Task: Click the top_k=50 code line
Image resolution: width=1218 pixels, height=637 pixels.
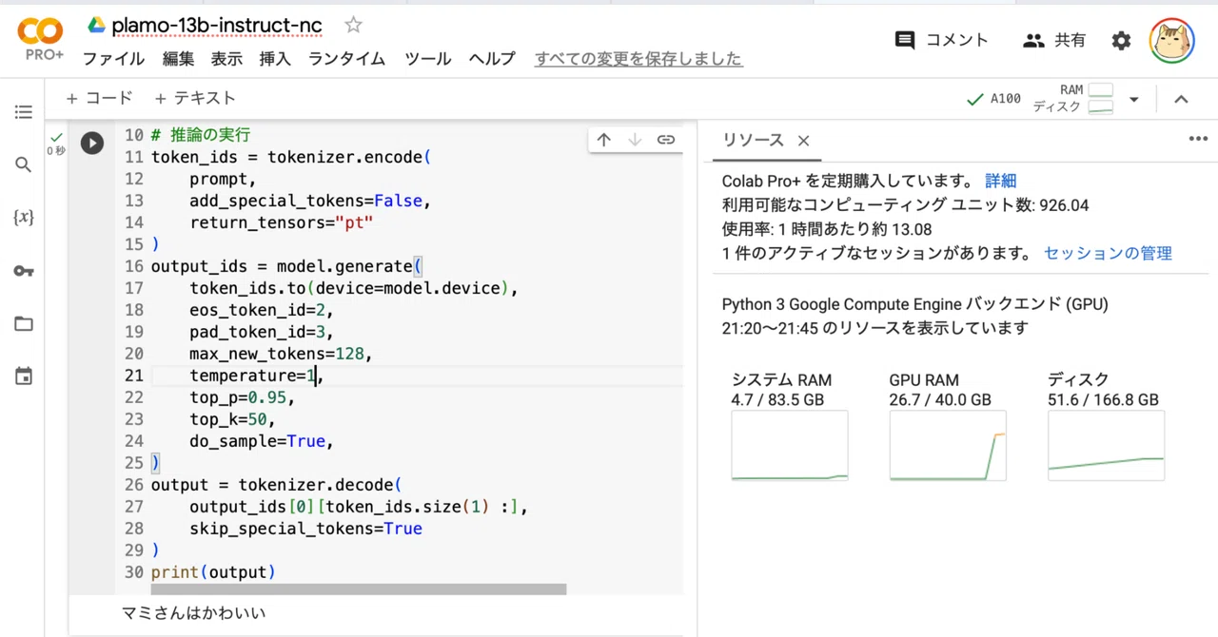Action: tap(232, 419)
